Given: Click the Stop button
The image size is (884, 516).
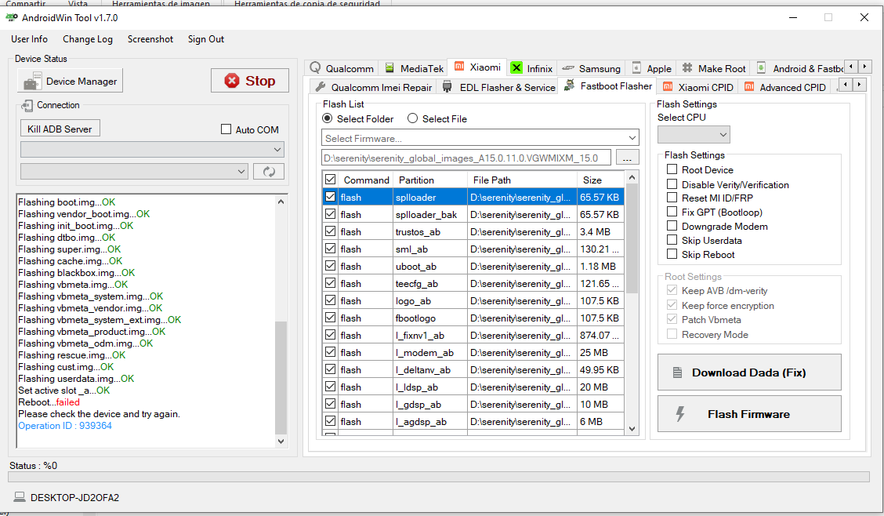Looking at the screenshot, I should pyautogui.click(x=250, y=81).
